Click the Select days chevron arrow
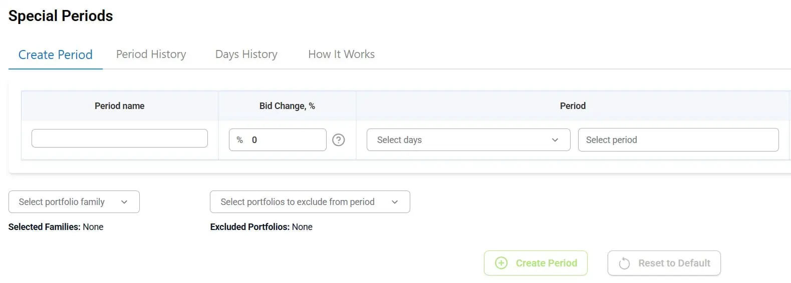791x283 pixels. [555, 140]
